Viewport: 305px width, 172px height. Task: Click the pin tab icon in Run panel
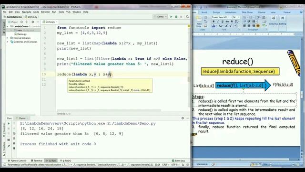point(9,146)
